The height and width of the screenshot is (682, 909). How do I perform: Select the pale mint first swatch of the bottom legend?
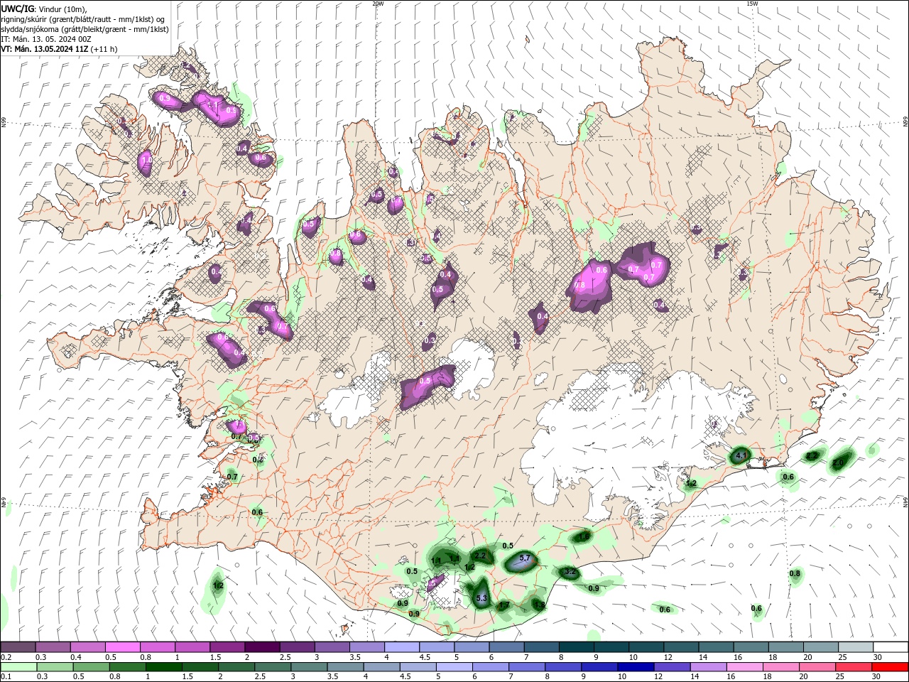18,667
